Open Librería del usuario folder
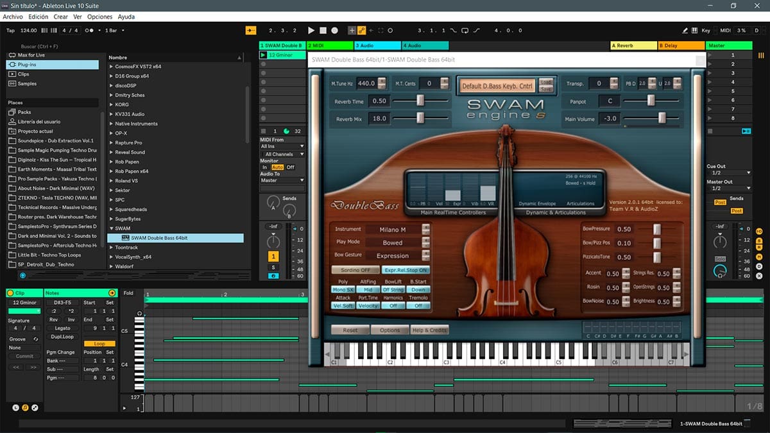This screenshot has width=770, height=433. coord(53,121)
